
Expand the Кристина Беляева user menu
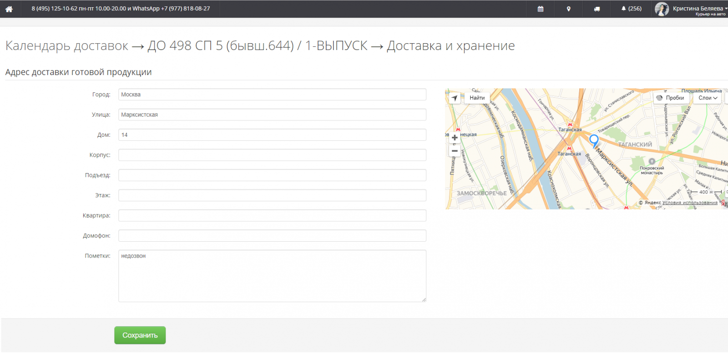[700, 9]
